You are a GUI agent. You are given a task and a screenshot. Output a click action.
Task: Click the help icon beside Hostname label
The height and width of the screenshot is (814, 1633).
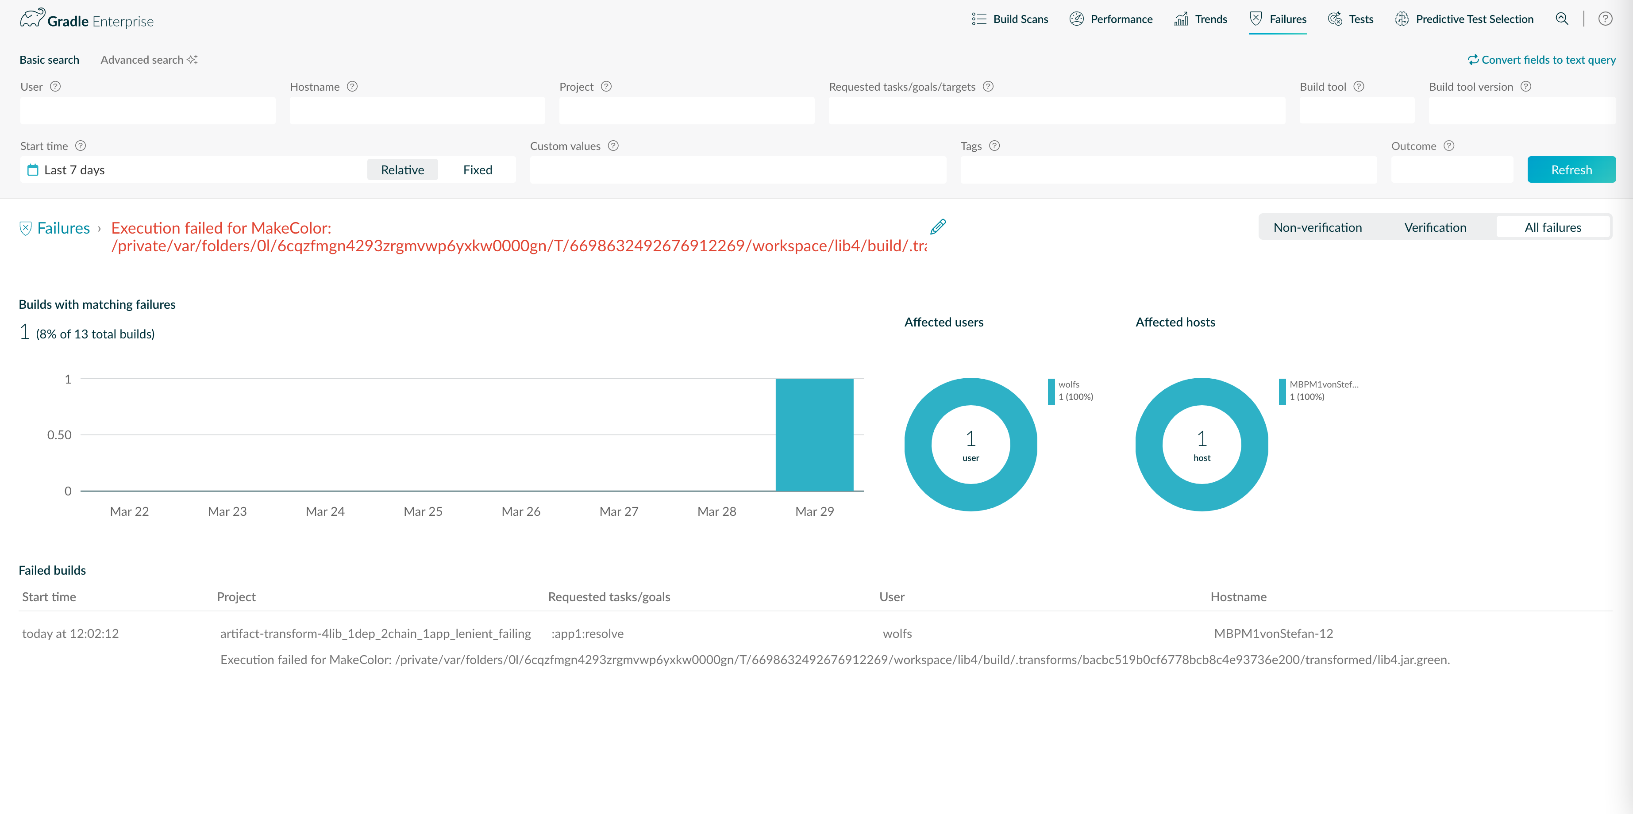click(x=352, y=86)
